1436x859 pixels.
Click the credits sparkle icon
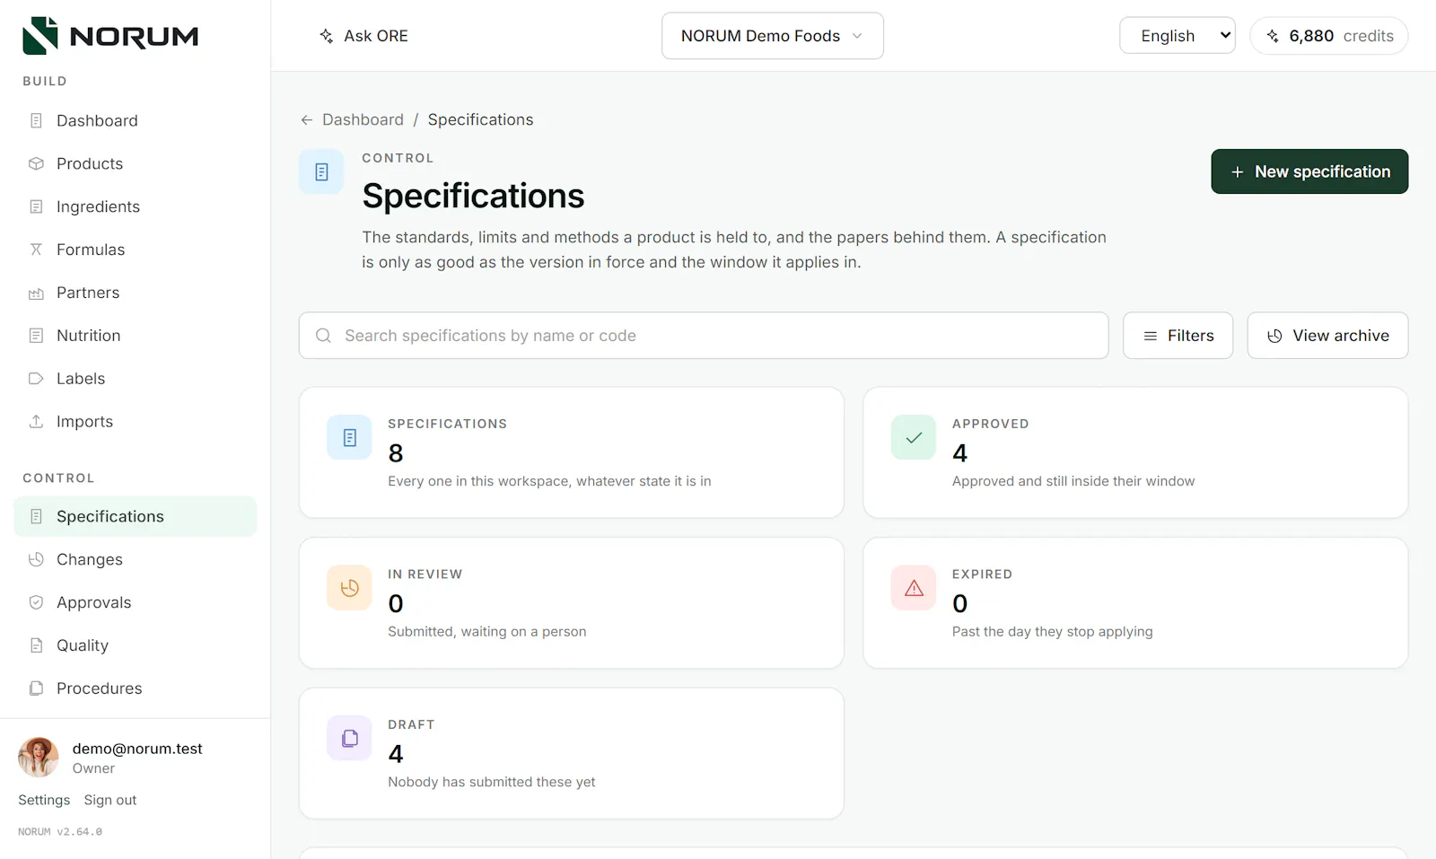1273,36
